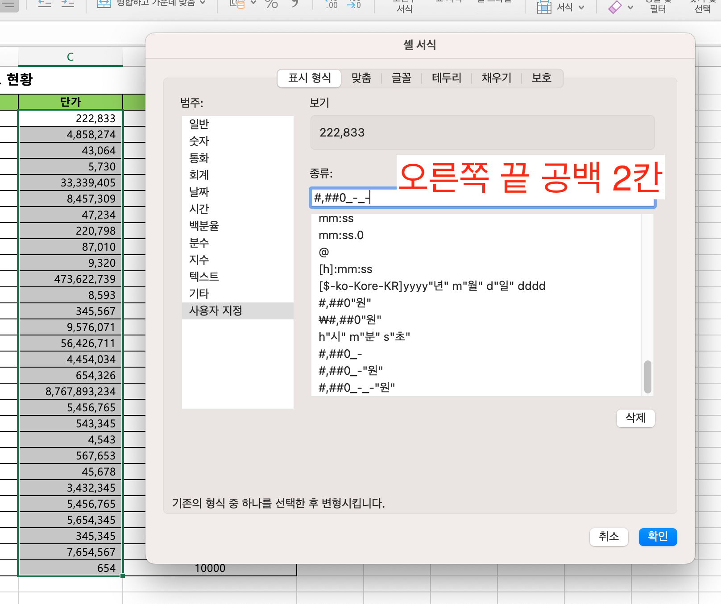Choose the [$-ko-Kore-KR]yyyy"년" date format
Screen dimensions: 721x604
(x=476, y=286)
